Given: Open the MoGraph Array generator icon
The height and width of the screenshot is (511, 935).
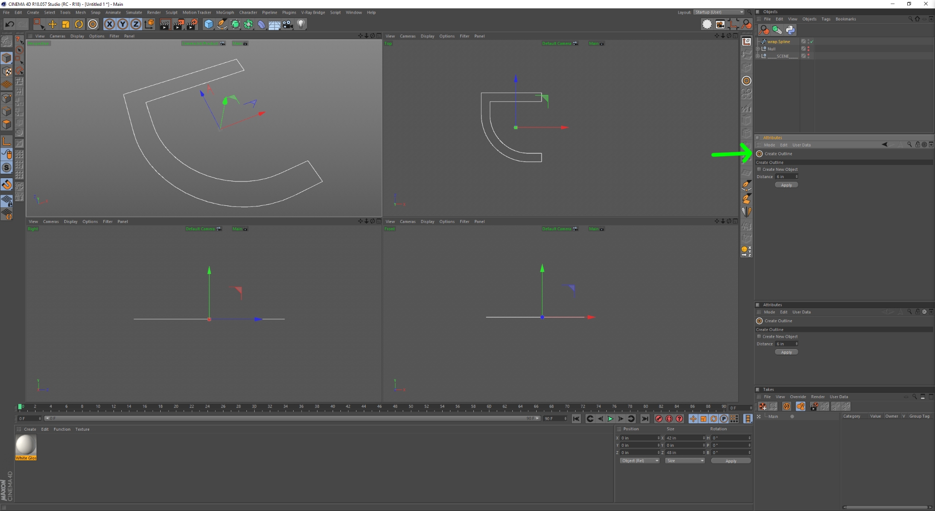Looking at the screenshot, I should [x=248, y=24].
